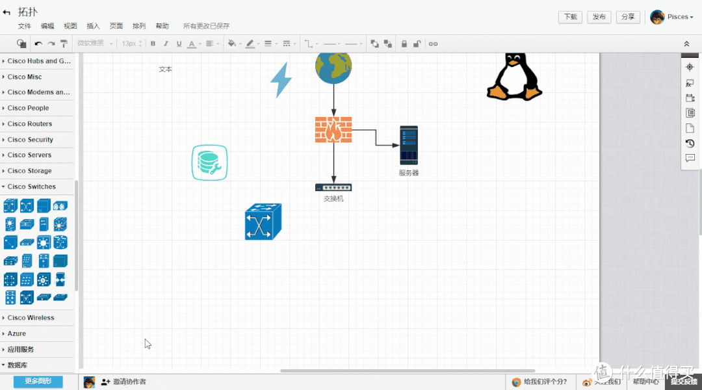Open the 页面 menu
This screenshot has width=702, height=390.
(116, 26)
